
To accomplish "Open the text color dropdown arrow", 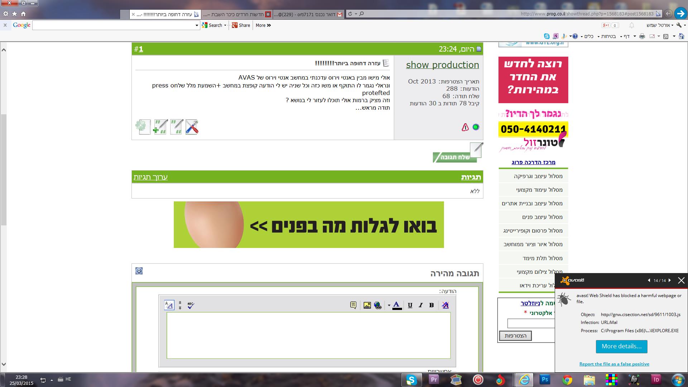I will click(x=389, y=306).
